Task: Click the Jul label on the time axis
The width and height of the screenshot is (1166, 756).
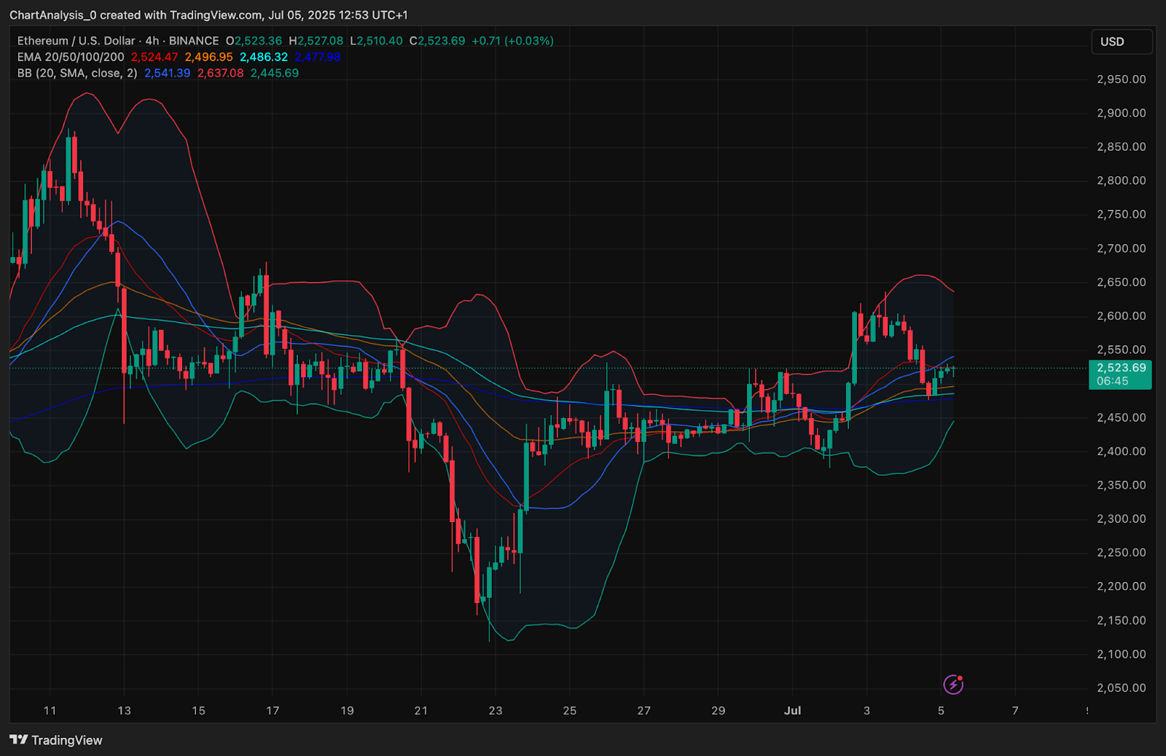Action: (x=792, y=711)
